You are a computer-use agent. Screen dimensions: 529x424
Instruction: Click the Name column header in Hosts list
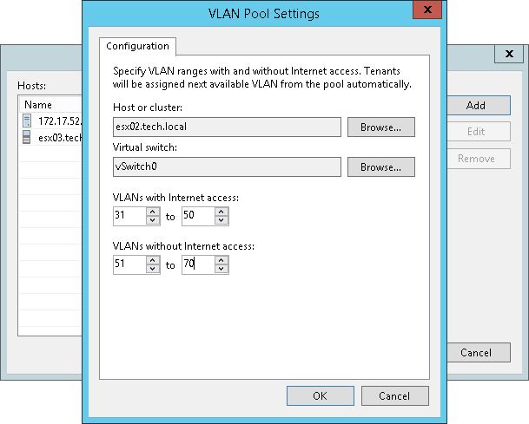pos(50,105)
